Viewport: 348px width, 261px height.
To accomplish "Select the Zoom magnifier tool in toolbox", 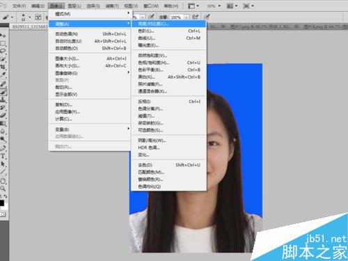I will [x=3, y=189].
